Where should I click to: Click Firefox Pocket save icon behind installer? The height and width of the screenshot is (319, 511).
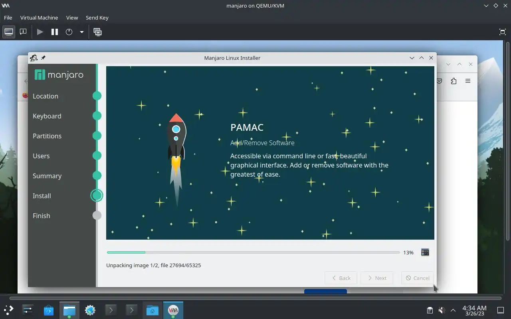coord(439,81)
